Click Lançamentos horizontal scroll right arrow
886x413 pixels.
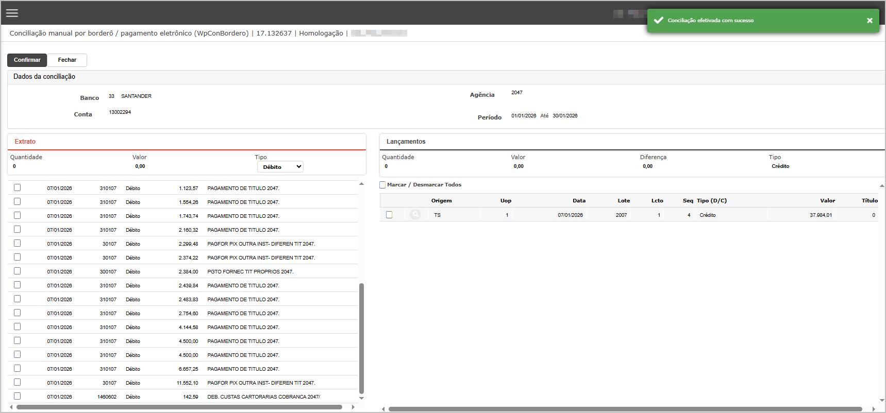pos(874,409)
